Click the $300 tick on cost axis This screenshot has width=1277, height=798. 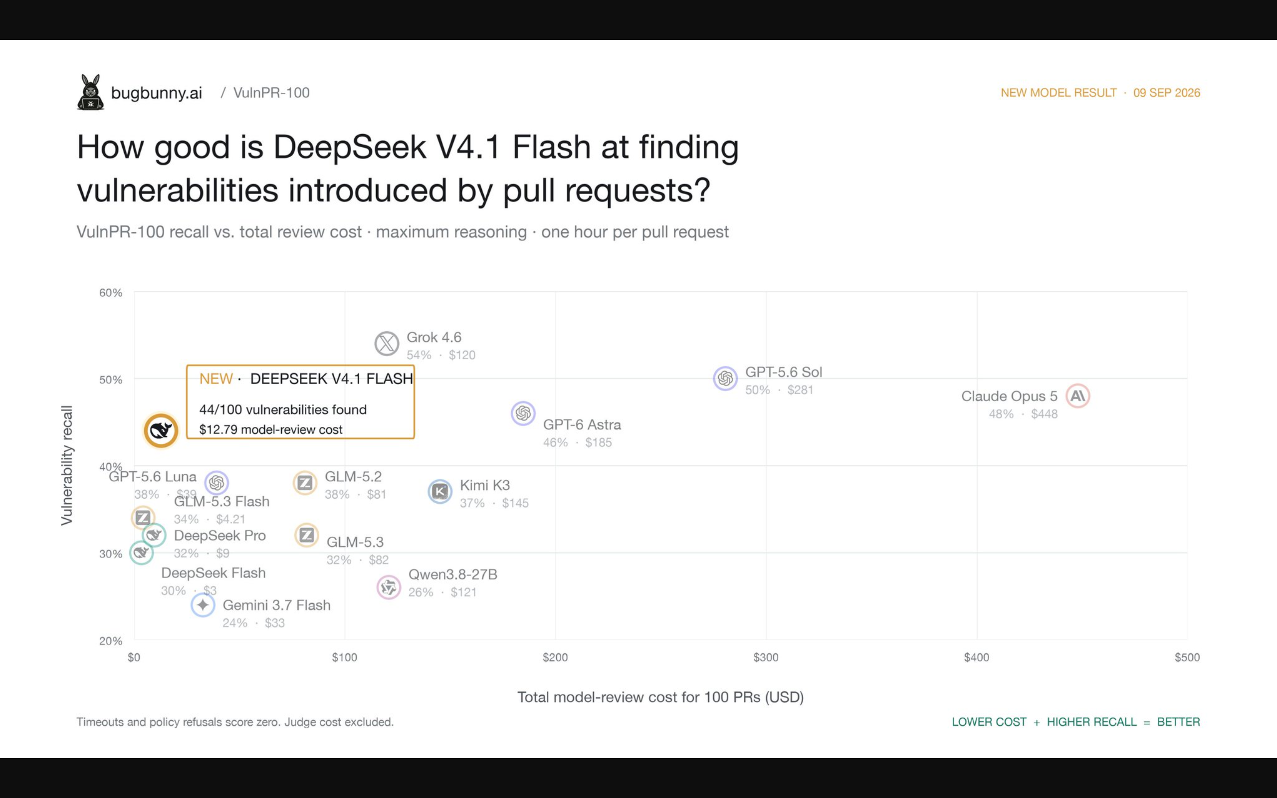coord(766,657)
